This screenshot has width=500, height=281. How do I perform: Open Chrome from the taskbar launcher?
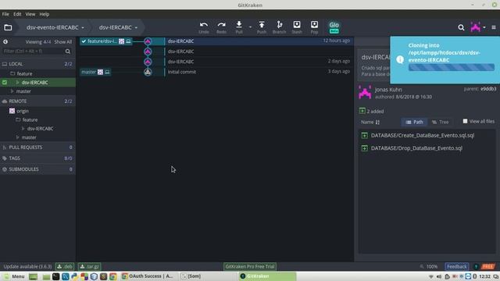coord(113,276)
